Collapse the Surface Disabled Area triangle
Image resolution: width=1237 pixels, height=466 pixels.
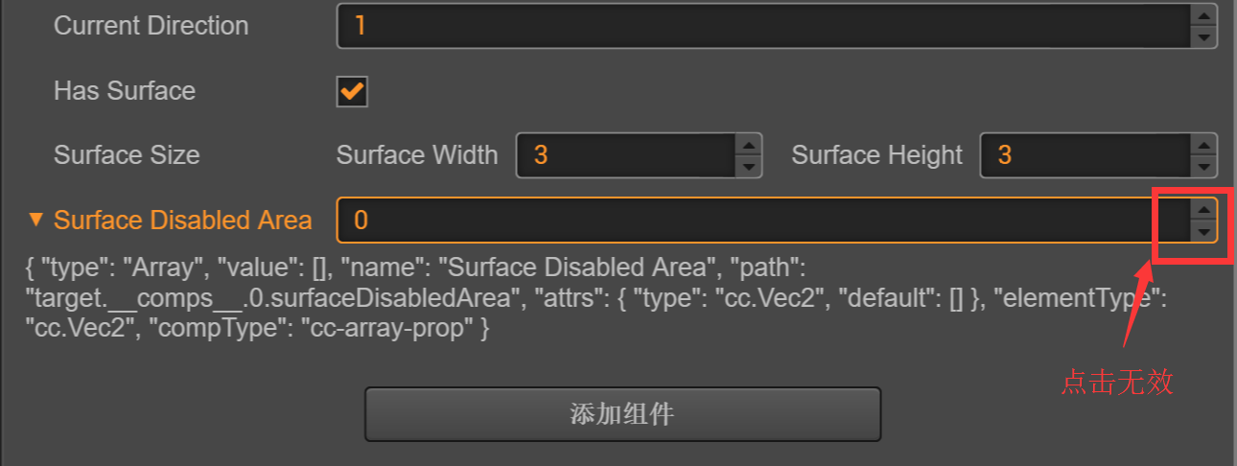pyautogui.click(x=35, y=221)
